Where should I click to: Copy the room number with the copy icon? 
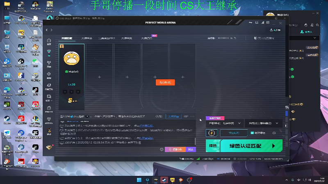[x=235, y=38]
